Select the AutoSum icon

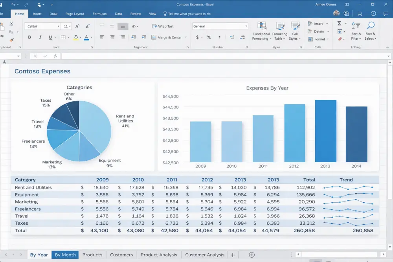tap(339, 23)
